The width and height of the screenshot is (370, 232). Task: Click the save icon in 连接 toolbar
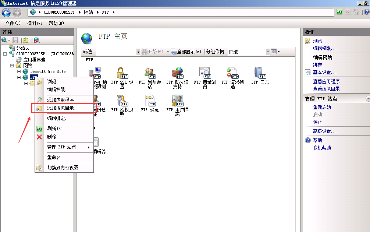(15, 40)
